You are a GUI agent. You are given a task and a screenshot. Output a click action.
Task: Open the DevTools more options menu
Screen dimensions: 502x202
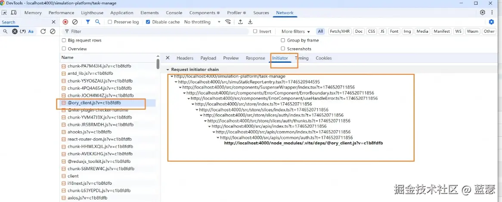(x=493, y=13)
